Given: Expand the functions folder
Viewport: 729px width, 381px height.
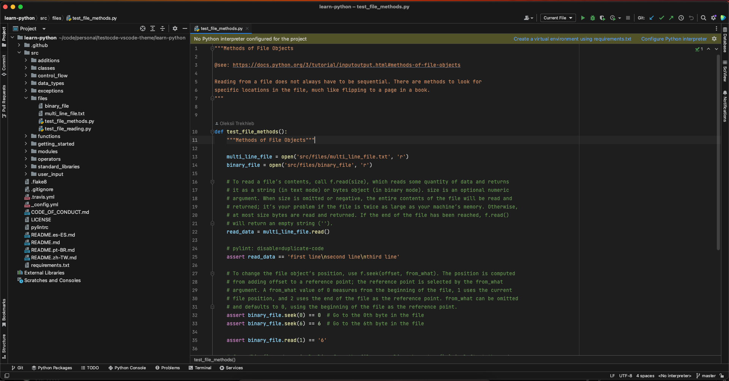Looking at the screenshot, I should [x=26, y=136].
